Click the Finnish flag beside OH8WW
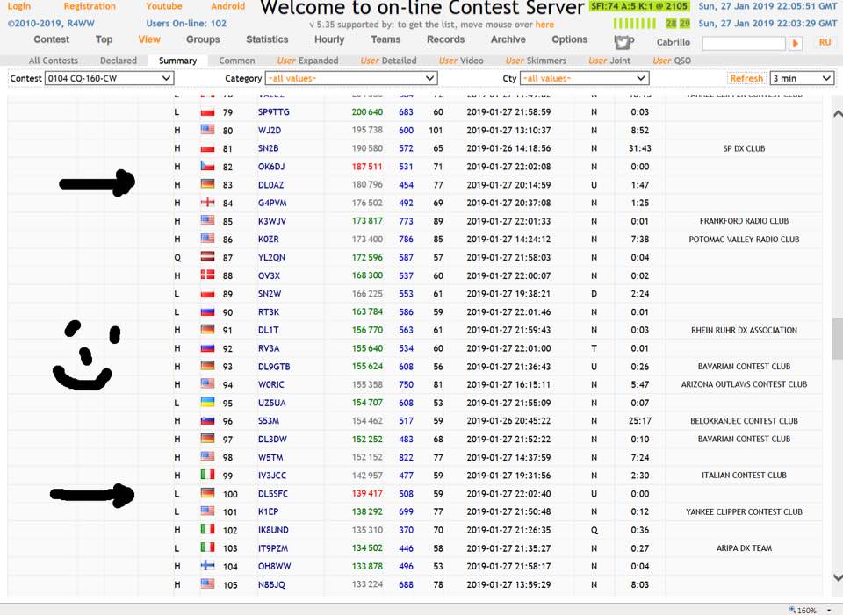The height and width of the screenshot is (615, 843). tap(208, 566)
